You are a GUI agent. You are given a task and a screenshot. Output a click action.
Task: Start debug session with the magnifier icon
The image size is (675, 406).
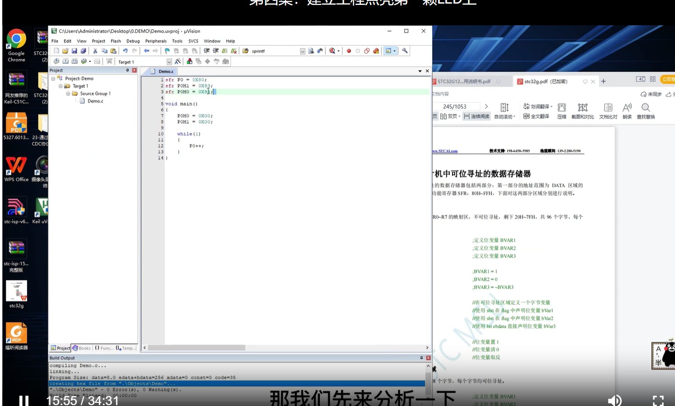[x=333, y=51]
